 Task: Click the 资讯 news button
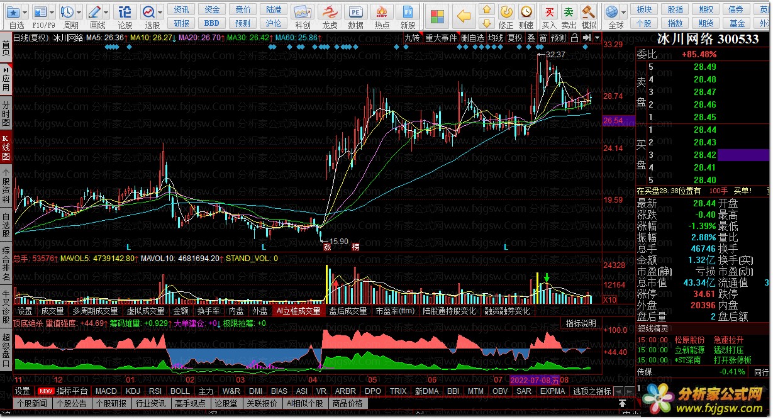click(x=181, y=9)
